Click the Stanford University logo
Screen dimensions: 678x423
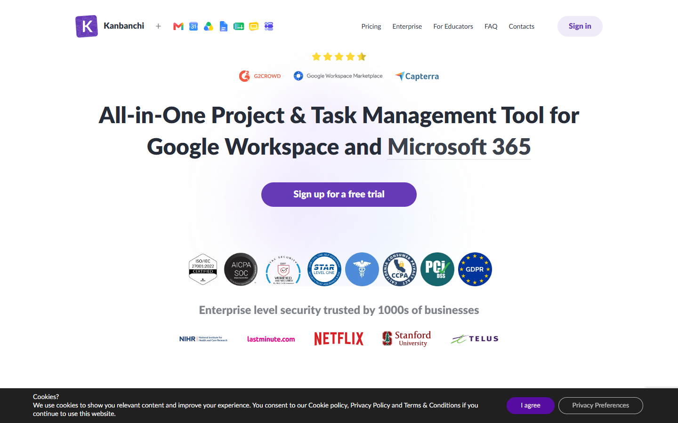click(407, 338)
